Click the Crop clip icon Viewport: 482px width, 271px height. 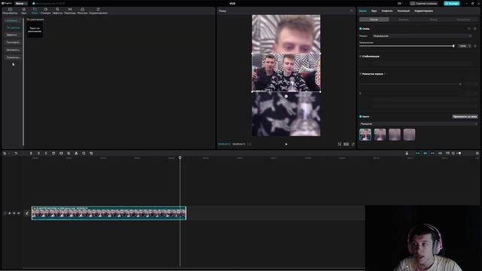(x=91, y=153)
